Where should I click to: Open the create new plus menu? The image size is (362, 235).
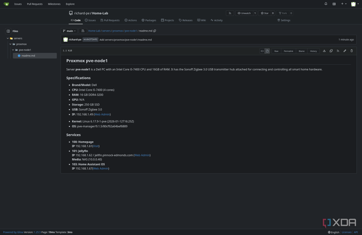(344, 4)
